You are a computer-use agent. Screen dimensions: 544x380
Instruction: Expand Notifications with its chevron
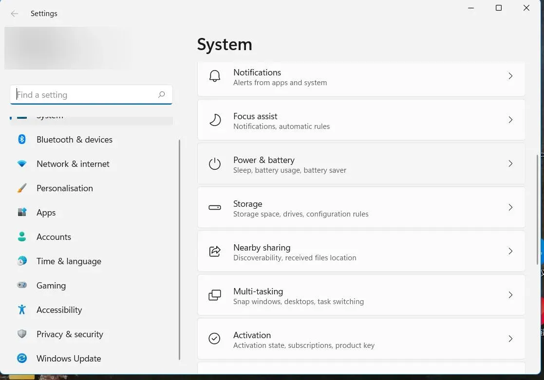pyautogui.click(x=510, y=76)
